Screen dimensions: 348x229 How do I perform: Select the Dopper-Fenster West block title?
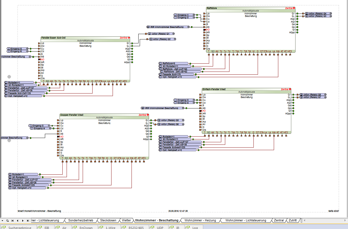[72, 115]
